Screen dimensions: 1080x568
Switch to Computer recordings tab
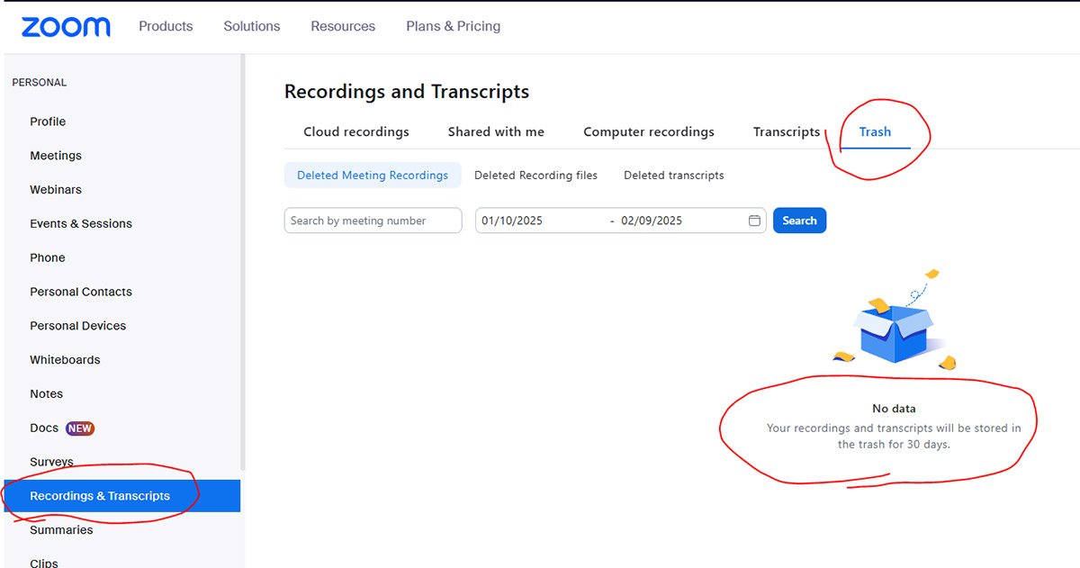(649, 131)
